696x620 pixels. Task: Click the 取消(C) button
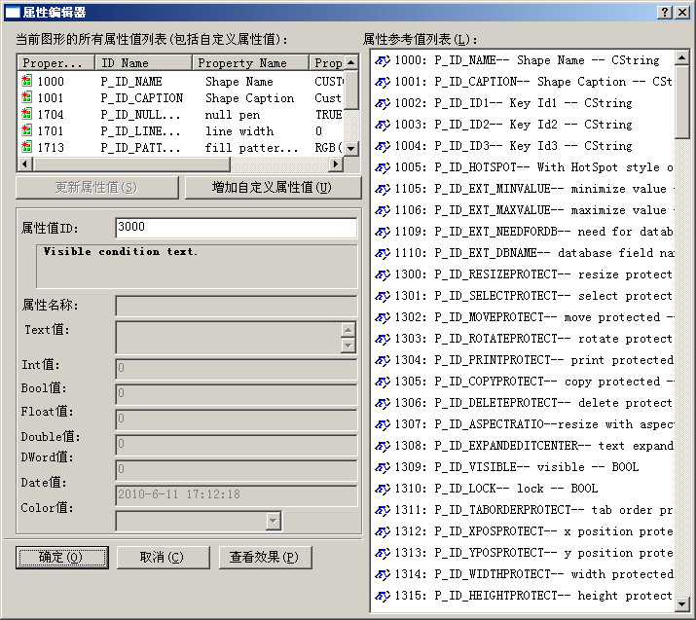[163, 558]
